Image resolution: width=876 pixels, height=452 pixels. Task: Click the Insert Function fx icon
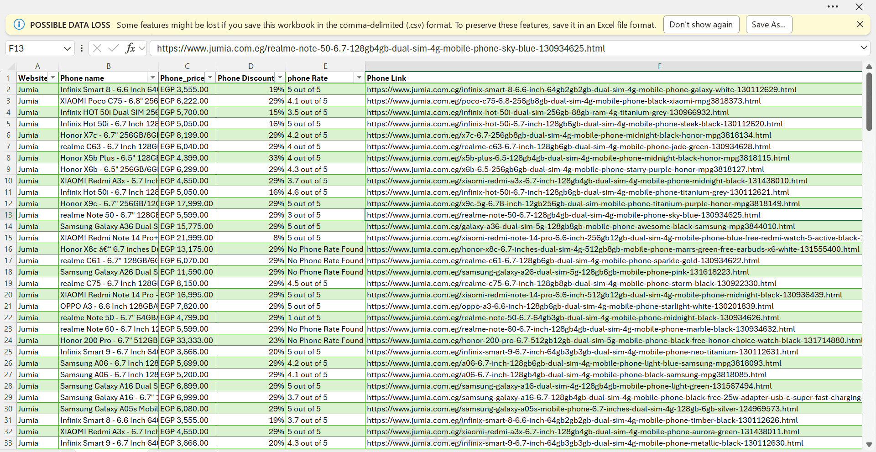[x=130, y=48]
